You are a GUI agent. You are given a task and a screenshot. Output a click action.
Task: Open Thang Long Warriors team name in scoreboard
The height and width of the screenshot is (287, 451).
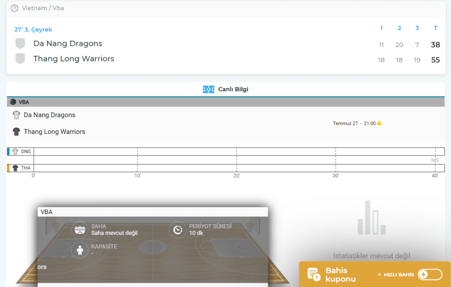[74, 59]
